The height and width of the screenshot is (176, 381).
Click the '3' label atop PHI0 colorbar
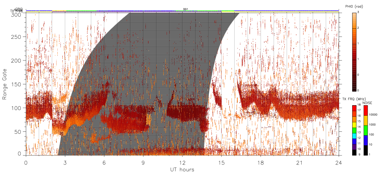click(359, 12)
